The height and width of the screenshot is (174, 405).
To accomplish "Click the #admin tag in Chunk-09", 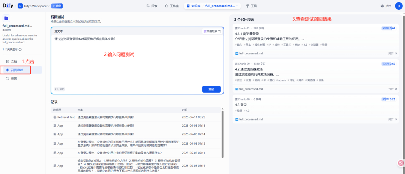I will pyautogui.click(x=281, y=80).
